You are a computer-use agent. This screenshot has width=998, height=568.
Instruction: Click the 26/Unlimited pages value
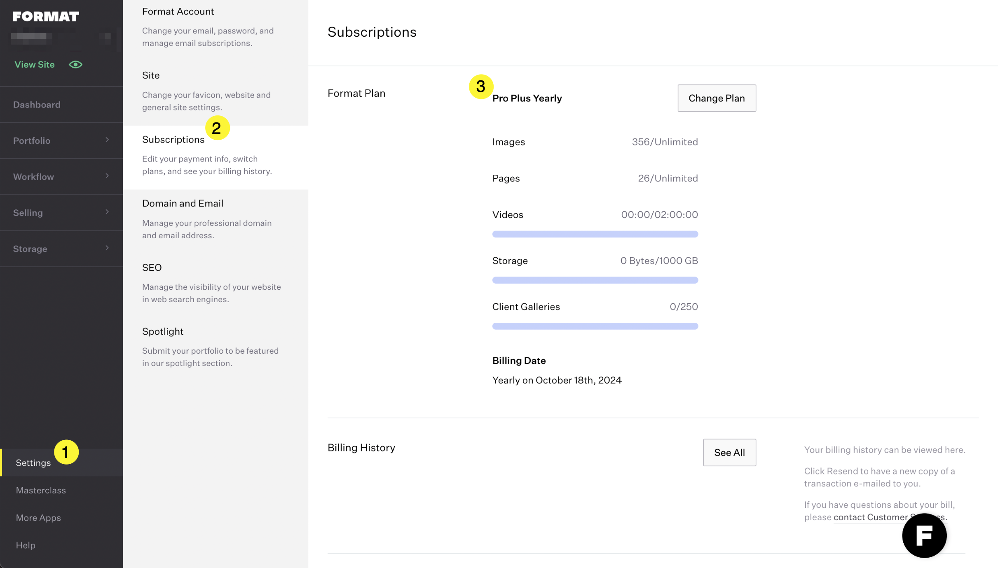pyautogui.click(x=668, y=178)
